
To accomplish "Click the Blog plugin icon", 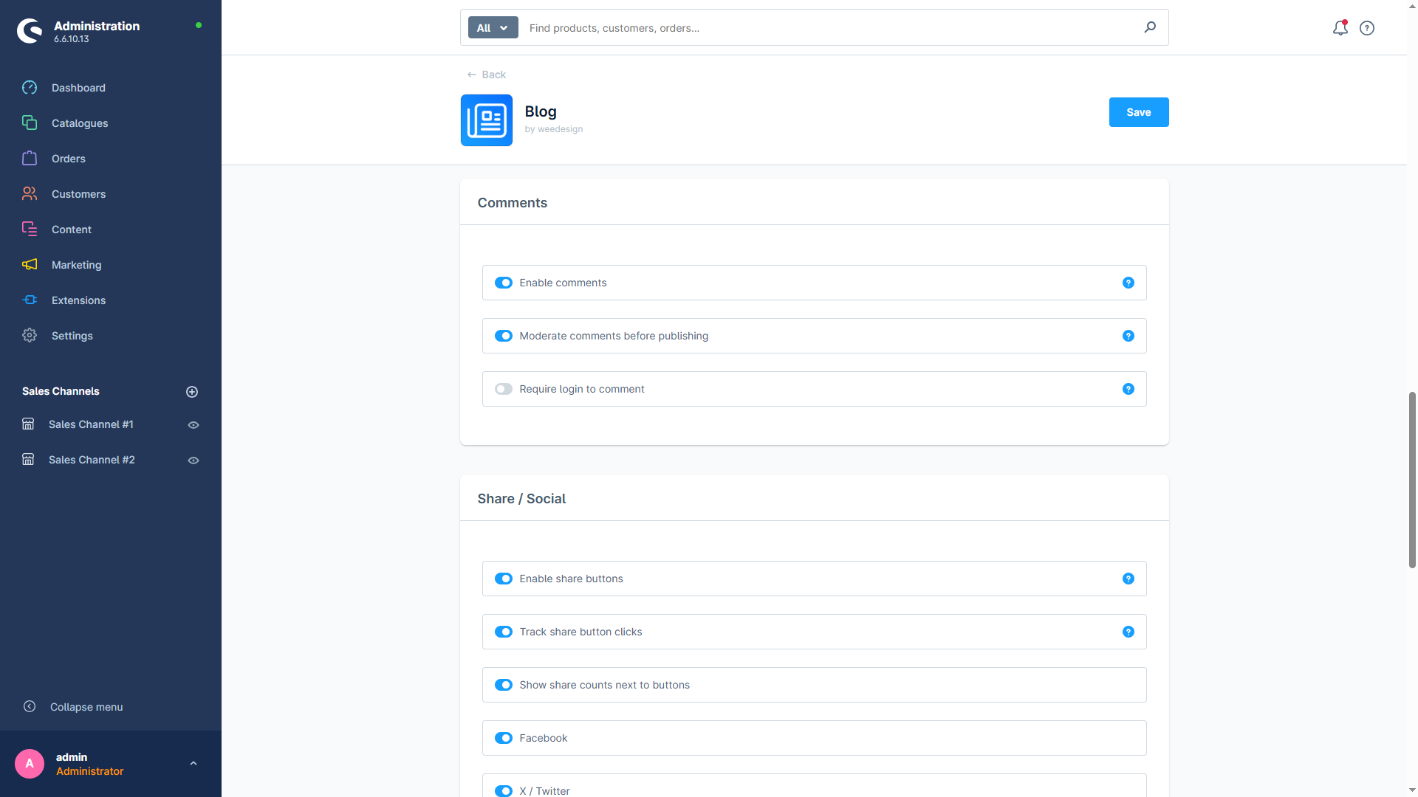I will 487,120.
